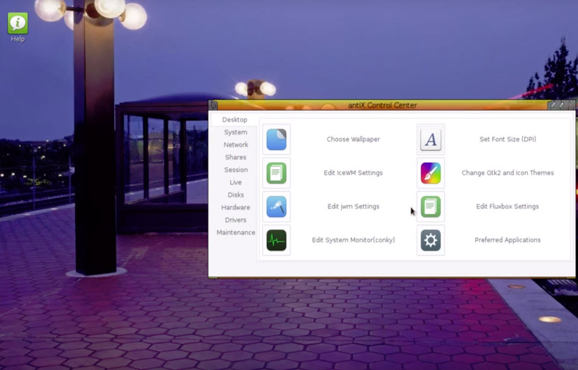Open the Live tab
The image size is (578, 370).
coord(236,183)
